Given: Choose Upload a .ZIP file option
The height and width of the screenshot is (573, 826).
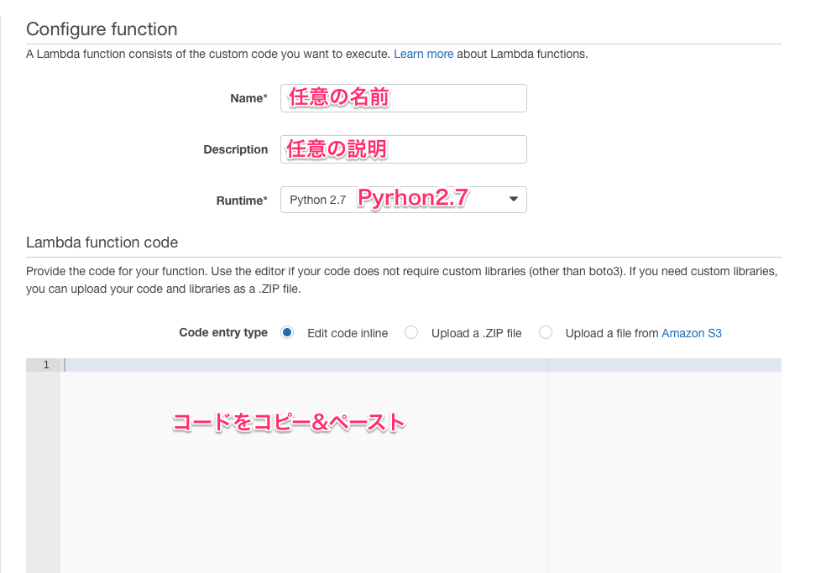Looking at the screenshot, I should pos(410,332).
